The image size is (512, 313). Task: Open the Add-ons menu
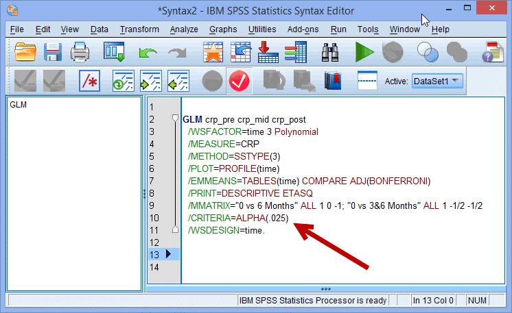(303, 29)
